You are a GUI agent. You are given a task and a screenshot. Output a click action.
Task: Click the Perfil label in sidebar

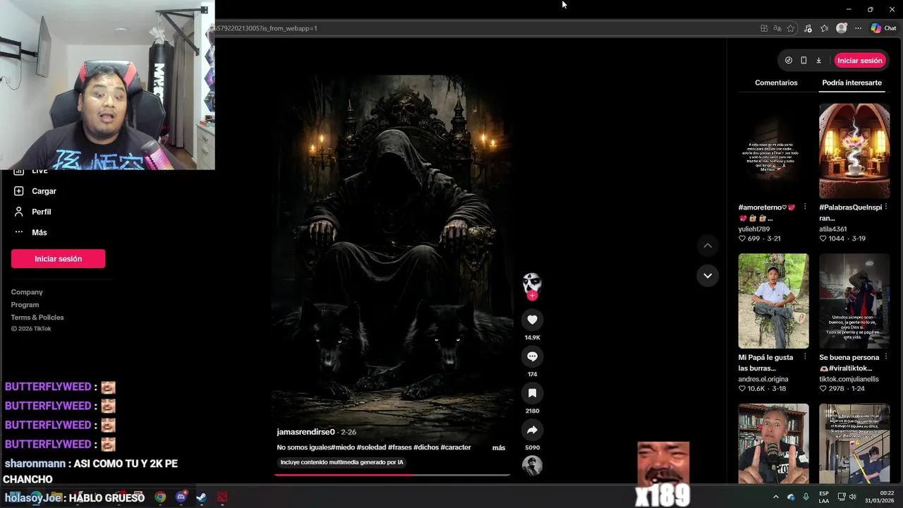pyautogui.click(x=41, y=212)
